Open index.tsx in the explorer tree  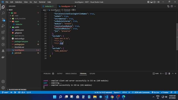coord(24,24)
